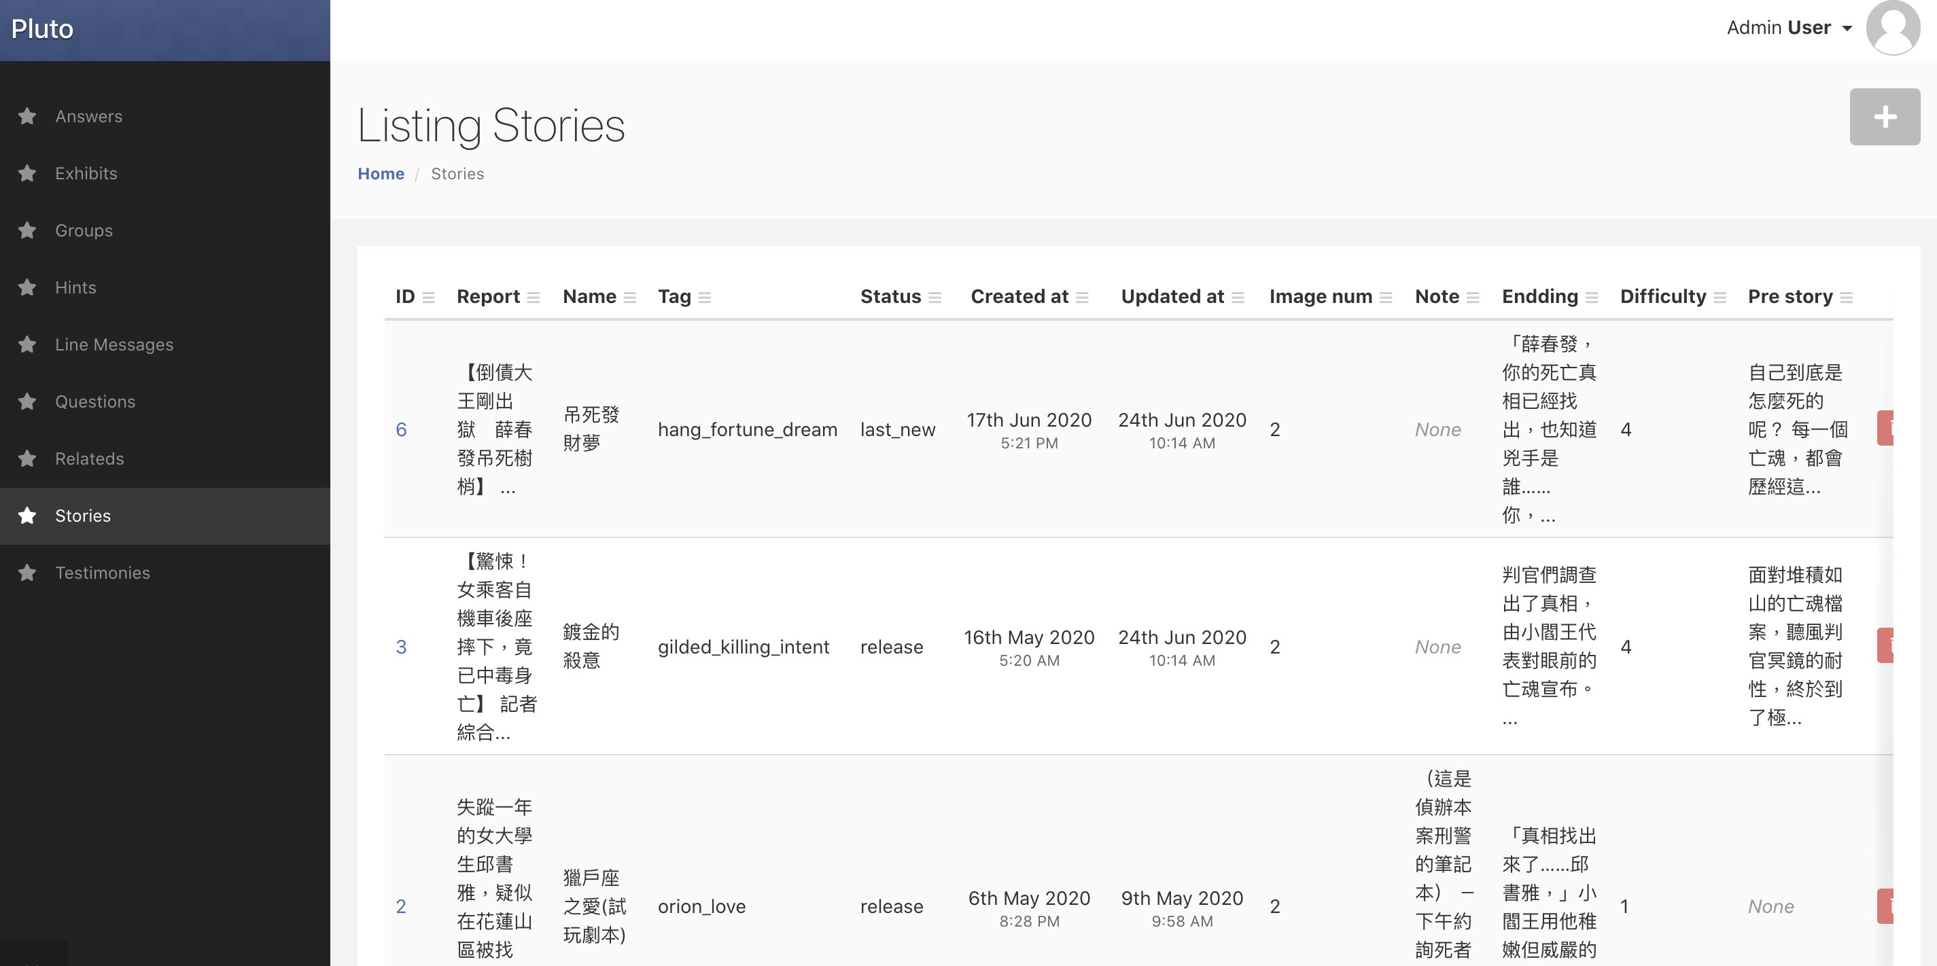
Task: Click the name 鍍金的殺意 cell
Action: [591, 646]
